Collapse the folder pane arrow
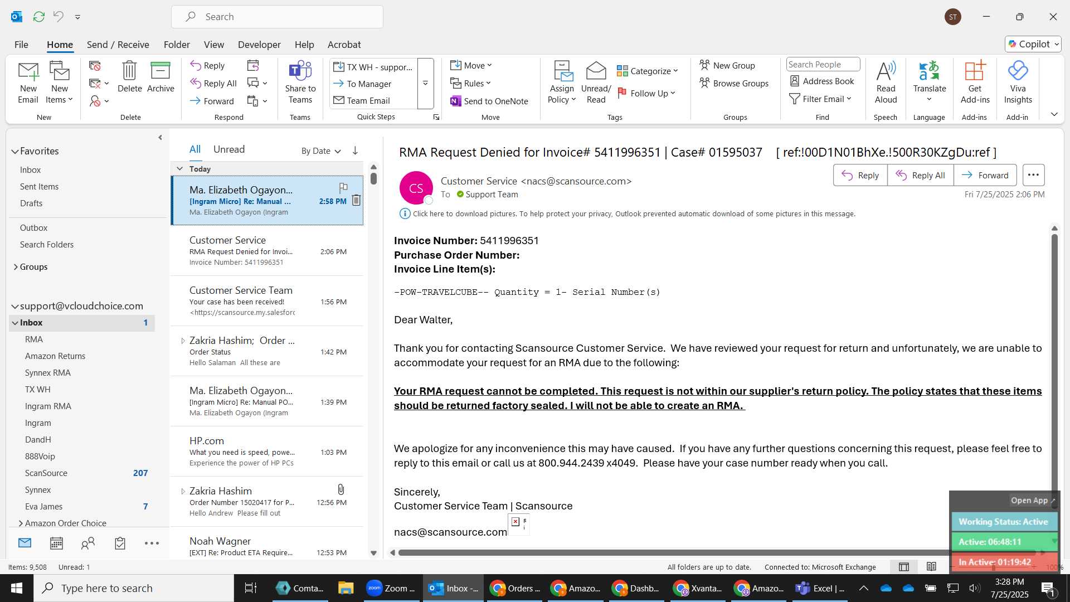The width and height of the screenshot is (1070, 602). pyautogui.click(x=160, y=138)
